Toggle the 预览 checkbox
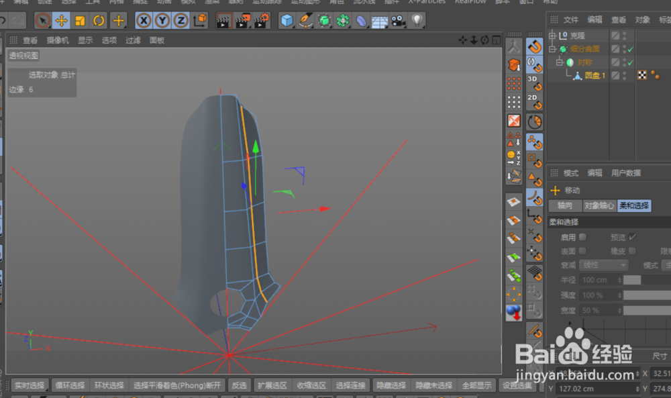This screenshot has height=398, width=671. pos(633,237)
